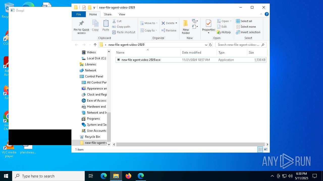Open Task View on taskbar
The width and height of the screenshot is (323, 181).
pyautogui.click(x=91, y=176)
